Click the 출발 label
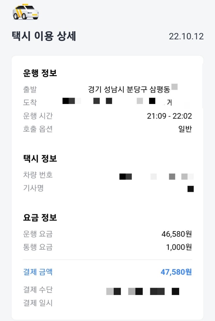Screen dimensions: 215x321 pos(30,89)
